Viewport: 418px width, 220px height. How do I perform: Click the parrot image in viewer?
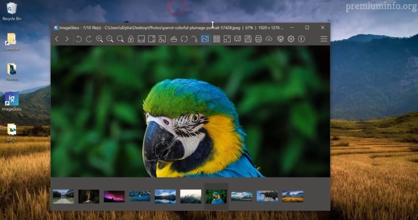click(190, 111)
